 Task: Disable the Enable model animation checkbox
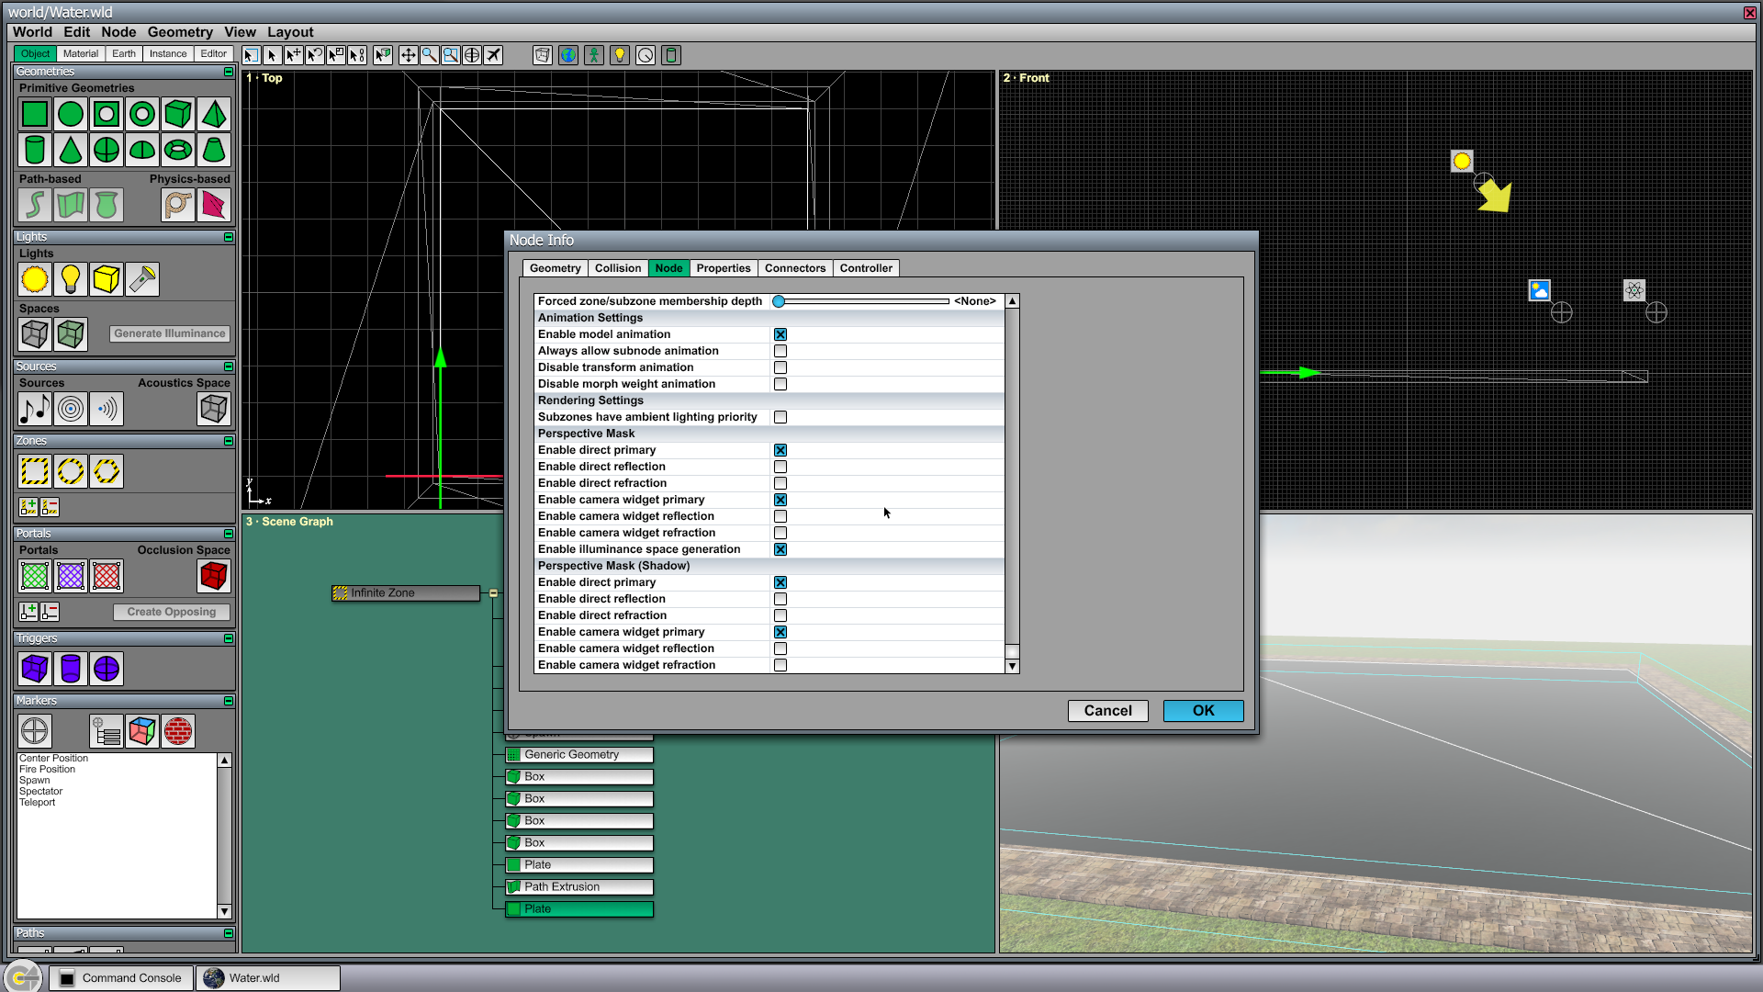click(x=780, y=334)
